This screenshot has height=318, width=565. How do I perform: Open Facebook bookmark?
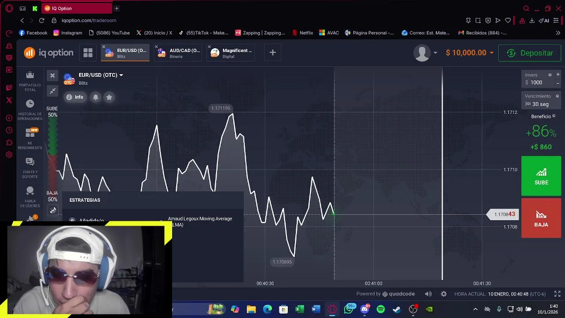33,33
